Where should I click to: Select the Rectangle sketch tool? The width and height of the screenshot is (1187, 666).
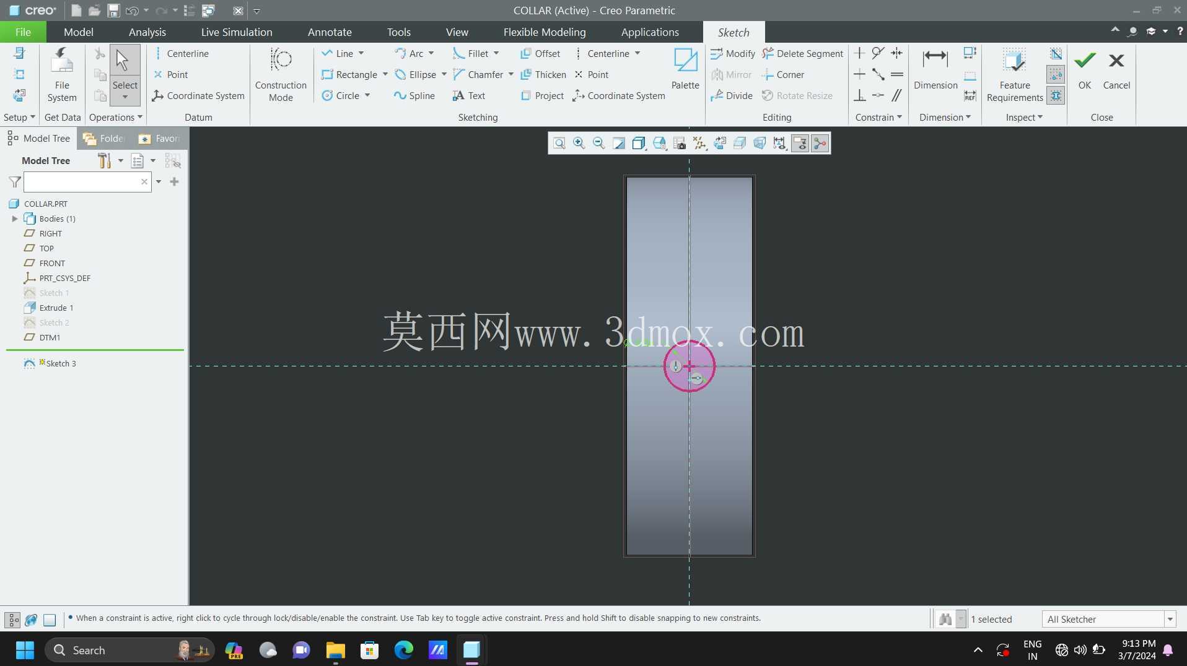[349, 75]
